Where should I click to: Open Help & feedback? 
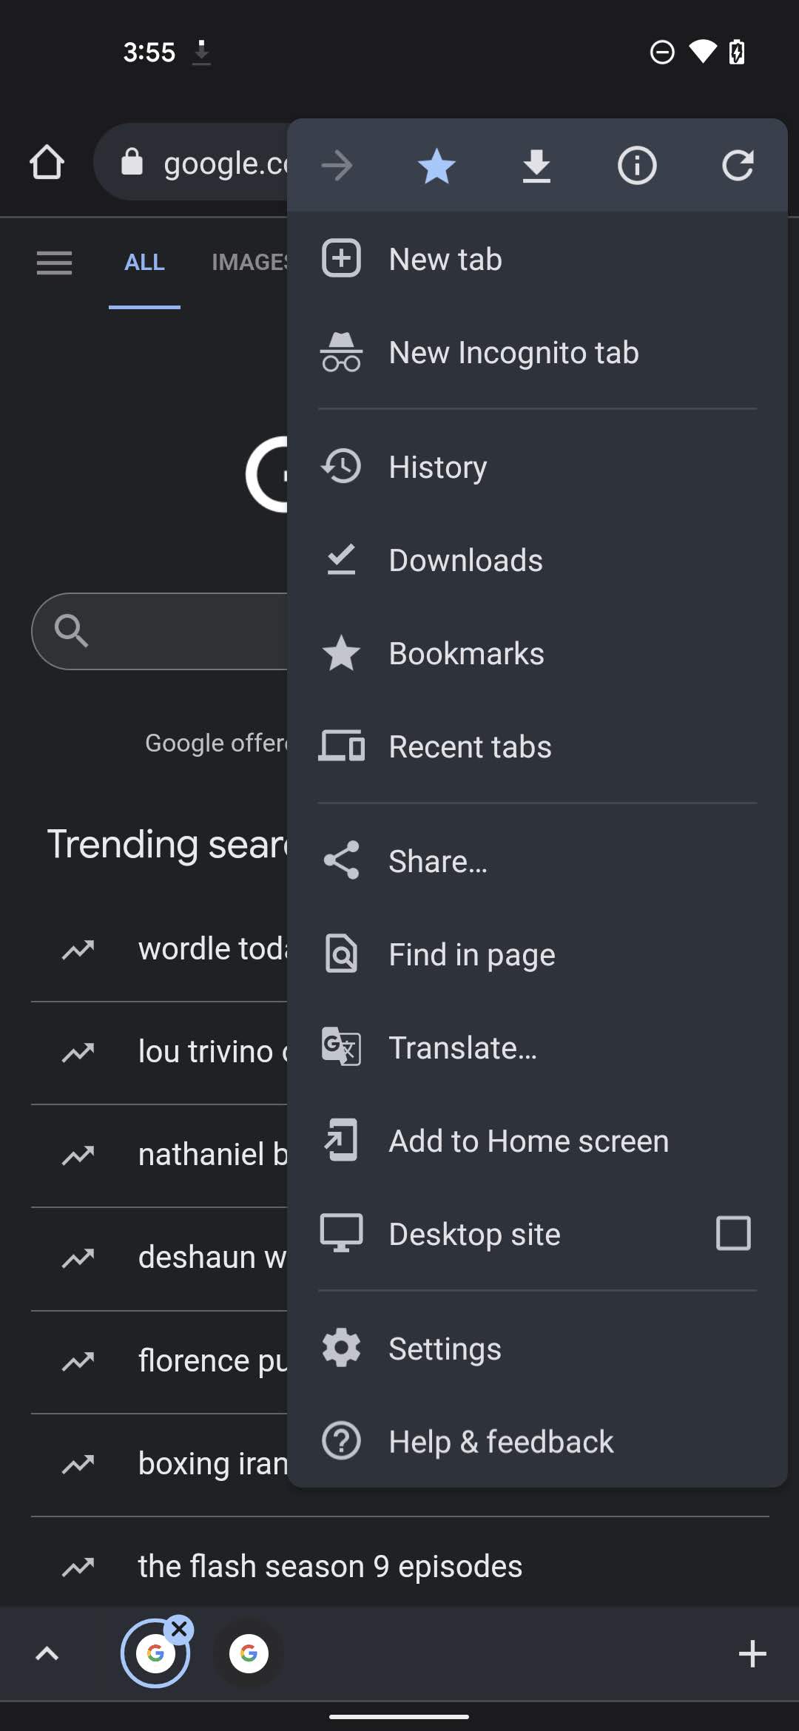[537, 1442]
